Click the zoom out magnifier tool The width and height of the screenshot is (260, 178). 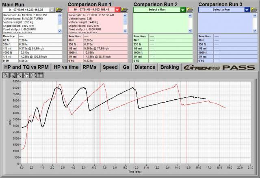coord(19,75)
